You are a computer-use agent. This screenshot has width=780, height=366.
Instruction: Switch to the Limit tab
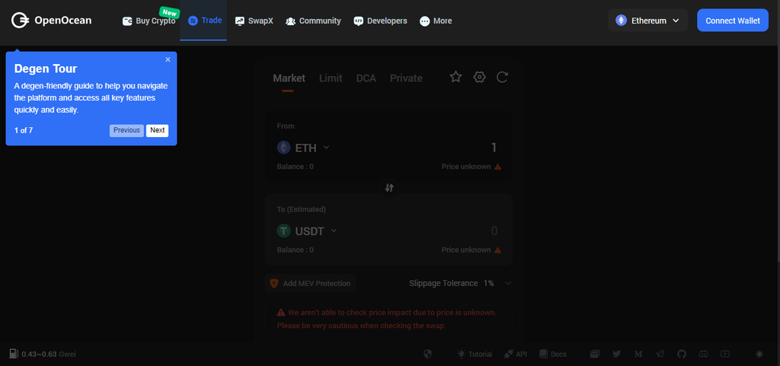(331, 78)
